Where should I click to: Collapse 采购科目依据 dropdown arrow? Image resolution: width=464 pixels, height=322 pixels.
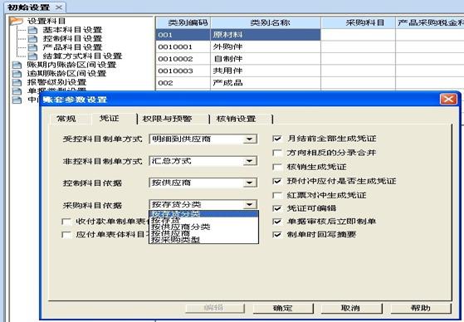250,204
